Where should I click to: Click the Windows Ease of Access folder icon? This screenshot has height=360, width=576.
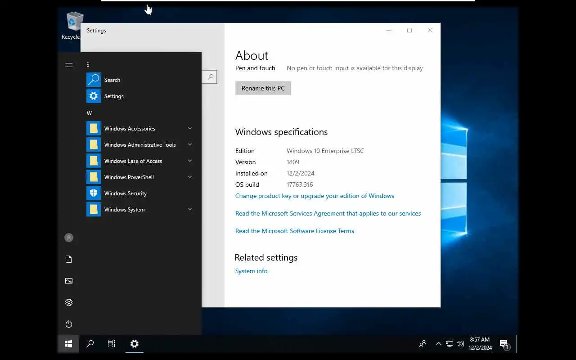(94, 161)
